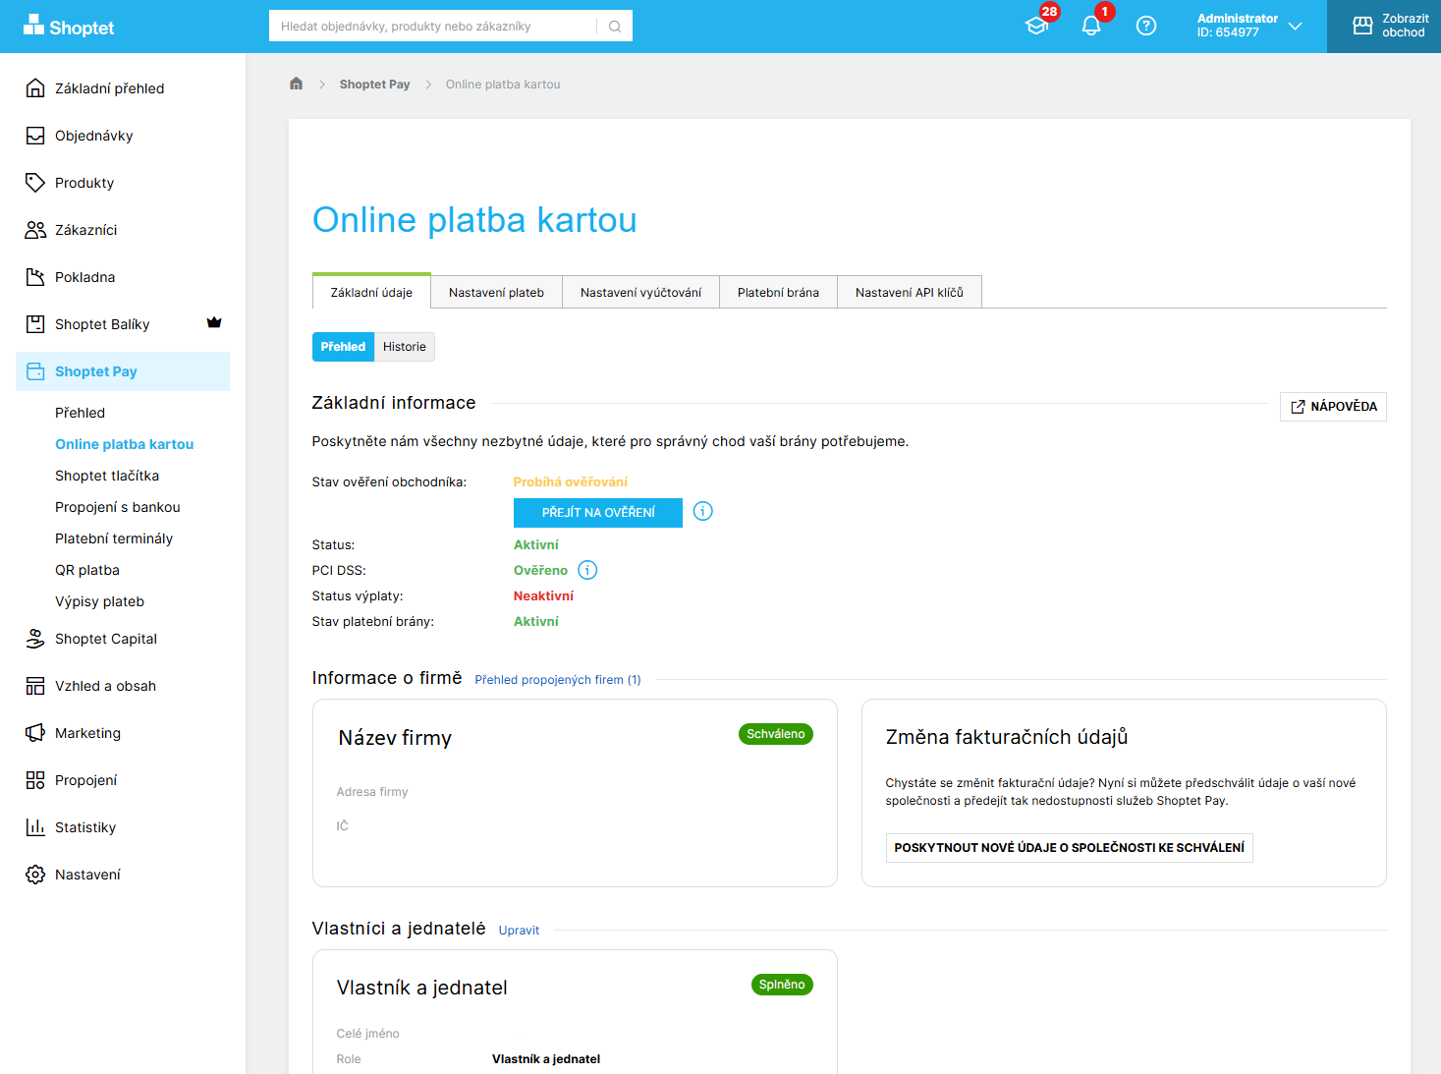1441x1074 pixels.
Task: Click the home breadcrumb icon
Action: click(296, 84)
